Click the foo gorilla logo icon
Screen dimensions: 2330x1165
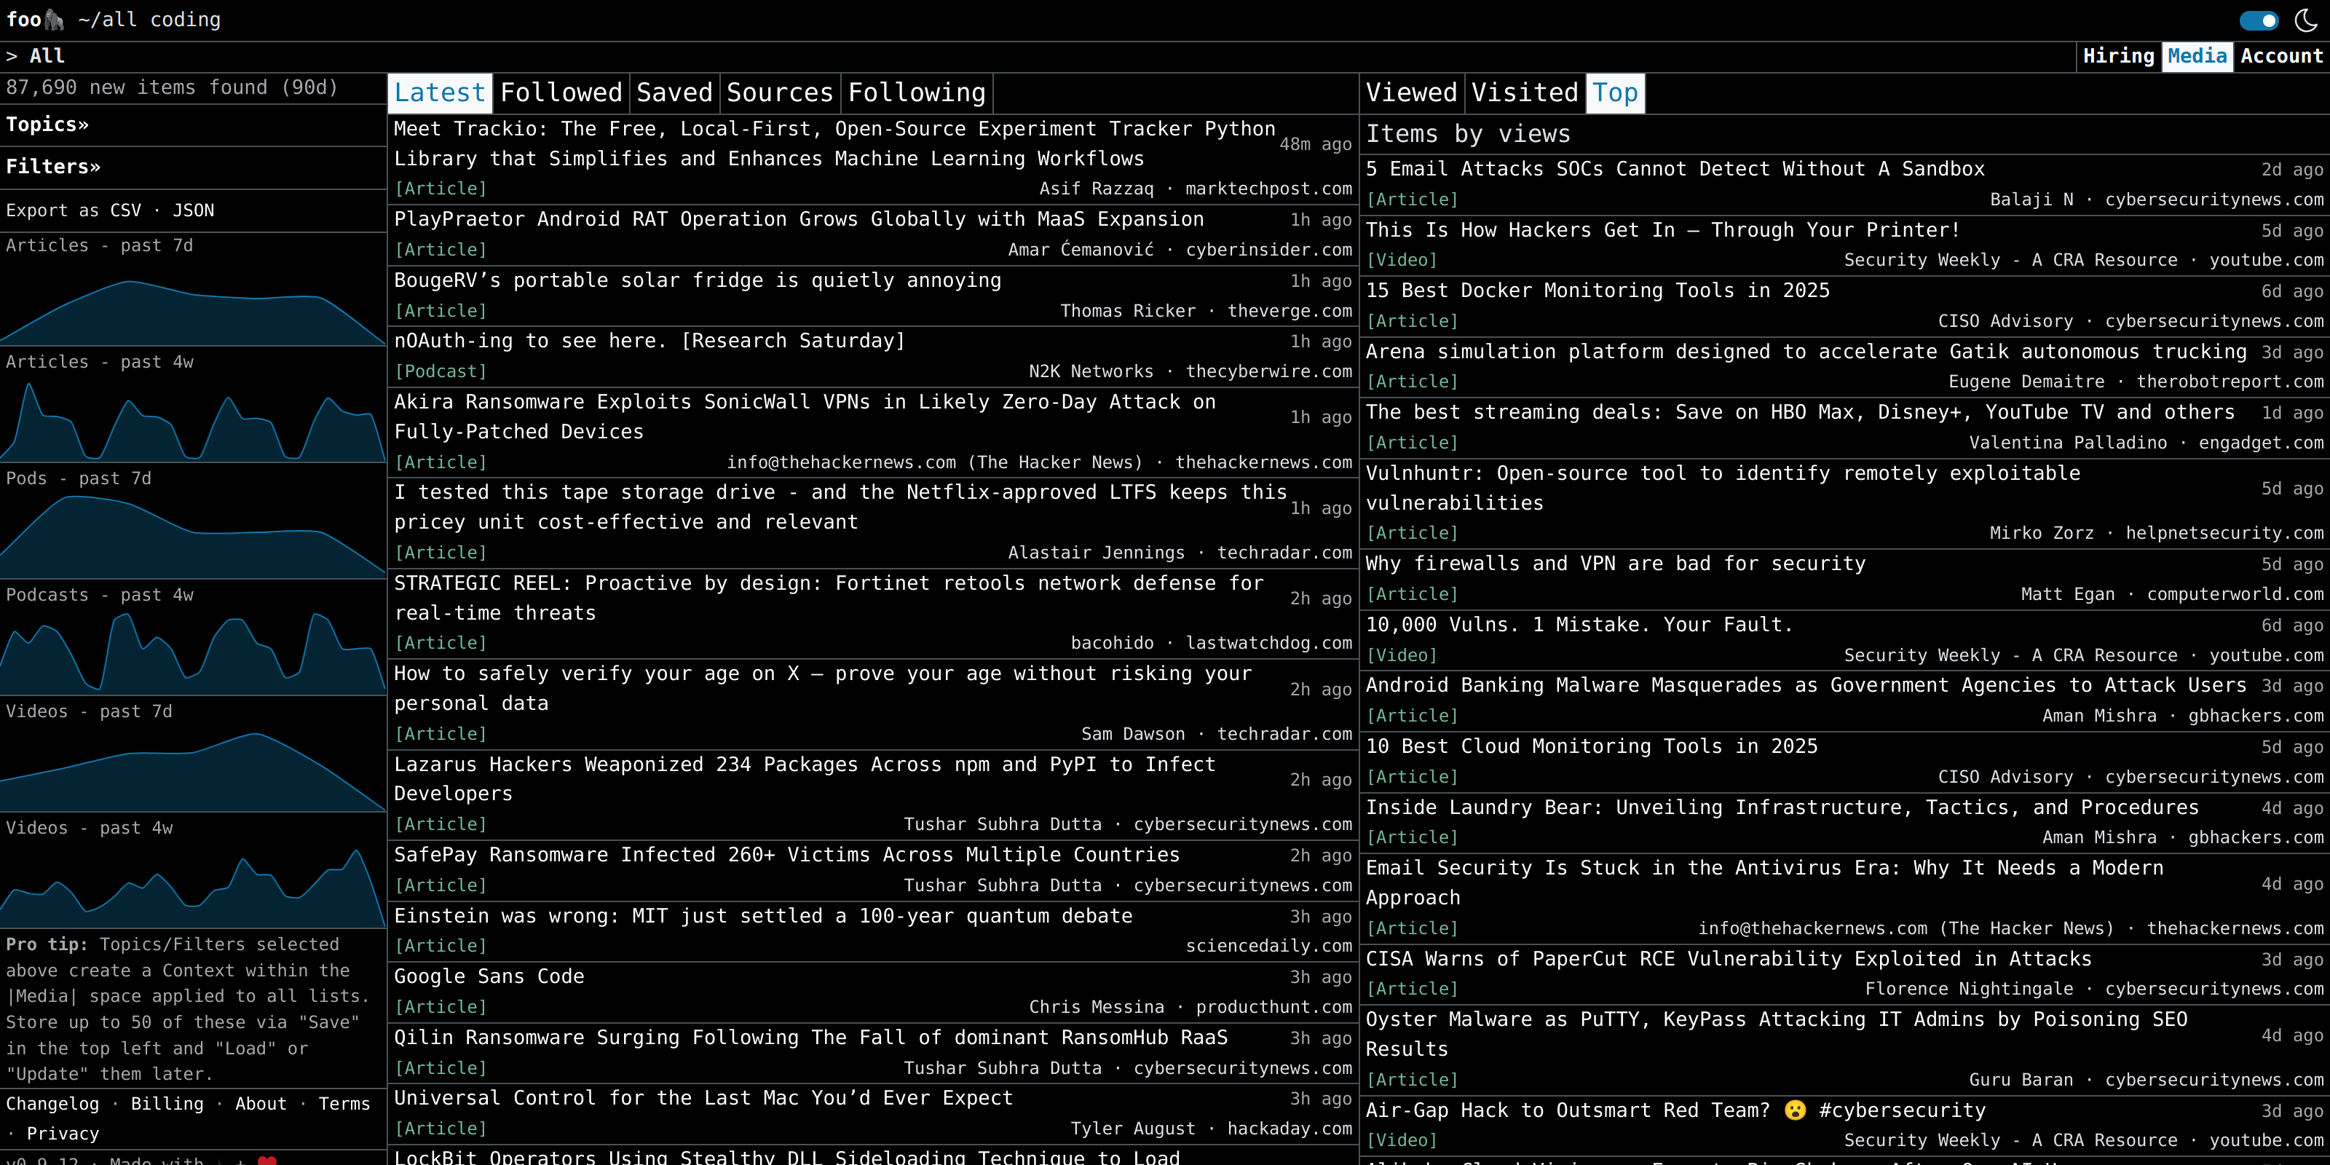(x=55, y=20)
